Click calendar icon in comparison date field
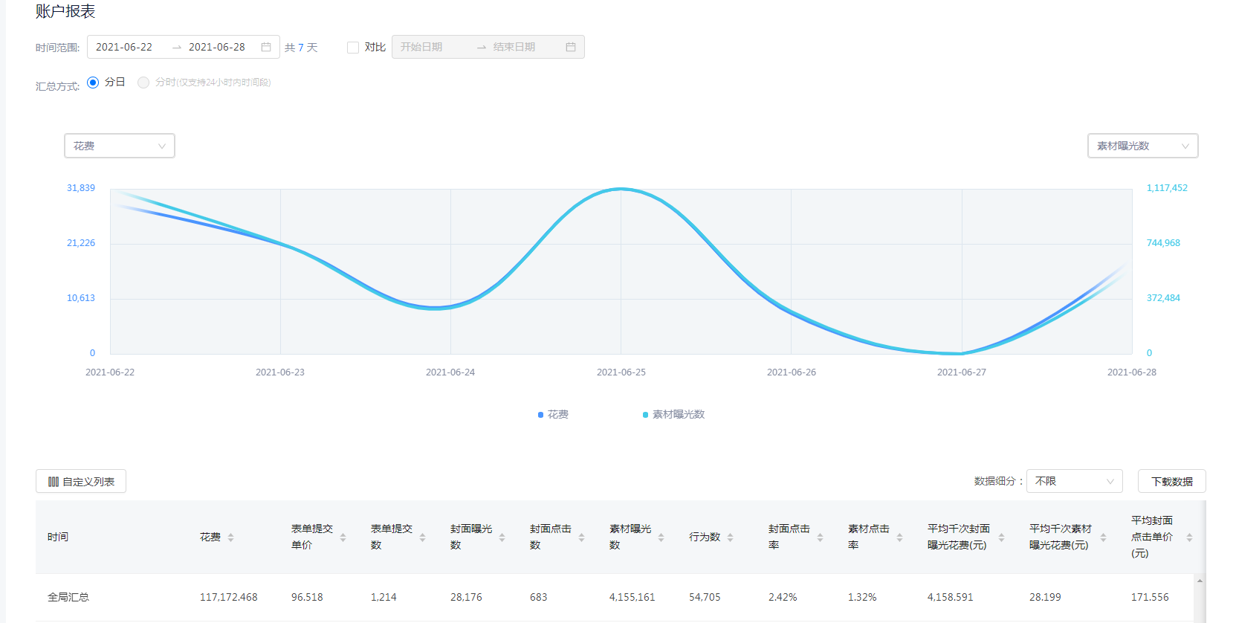The width and height of the screenshot is (1236, 623). [570, 47]
